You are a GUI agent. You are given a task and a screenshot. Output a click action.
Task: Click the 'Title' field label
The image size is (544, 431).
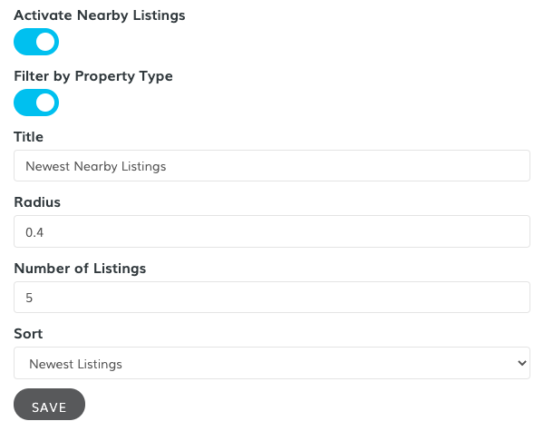(x=29, y=137)
